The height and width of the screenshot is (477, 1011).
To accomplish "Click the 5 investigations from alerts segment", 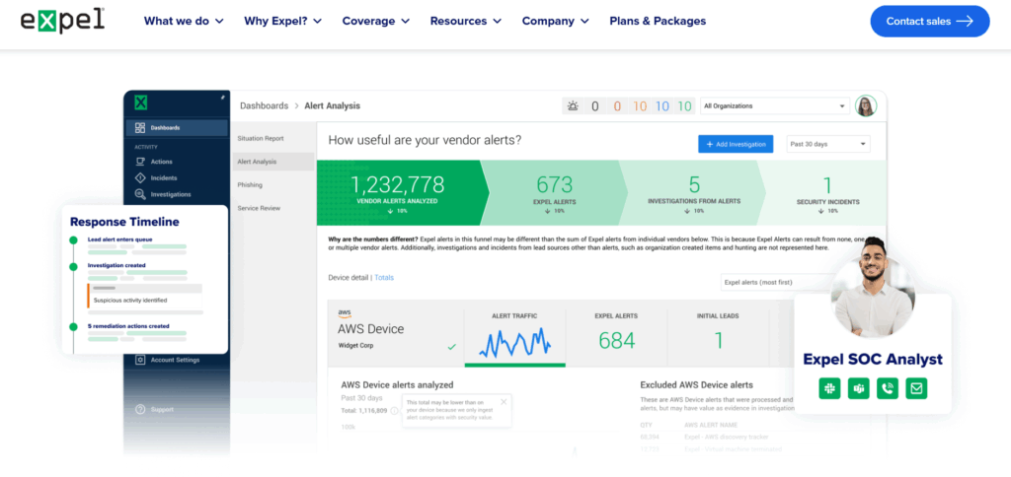I will point(694,192).
